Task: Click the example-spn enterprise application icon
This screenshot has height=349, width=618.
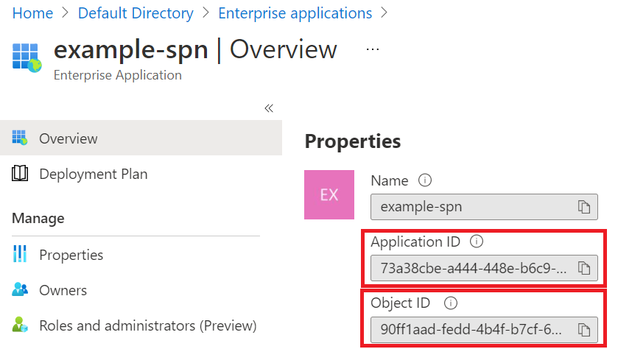Action: click(27, 57)
